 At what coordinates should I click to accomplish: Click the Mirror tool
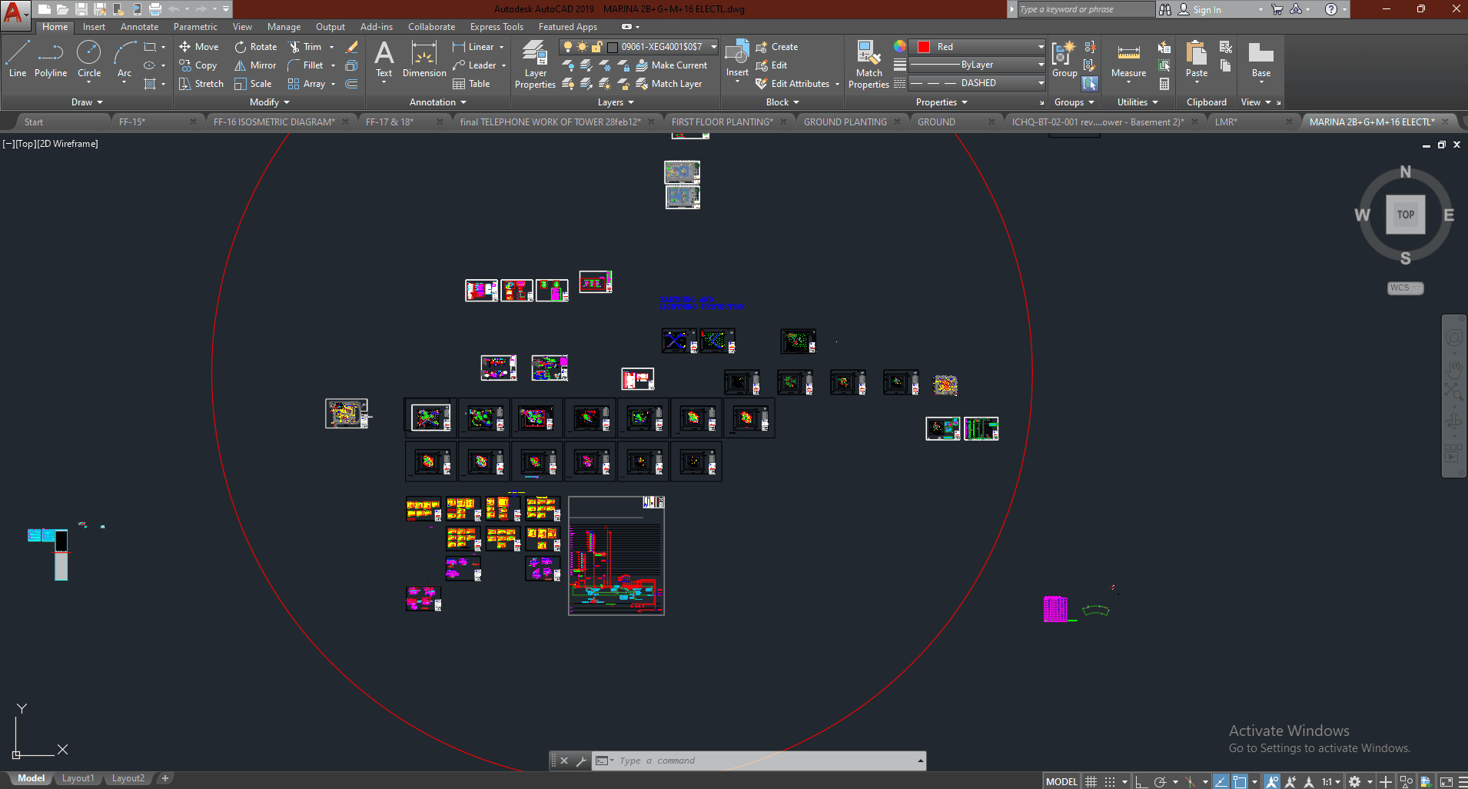pyautogui.click(x=255, y=65)
